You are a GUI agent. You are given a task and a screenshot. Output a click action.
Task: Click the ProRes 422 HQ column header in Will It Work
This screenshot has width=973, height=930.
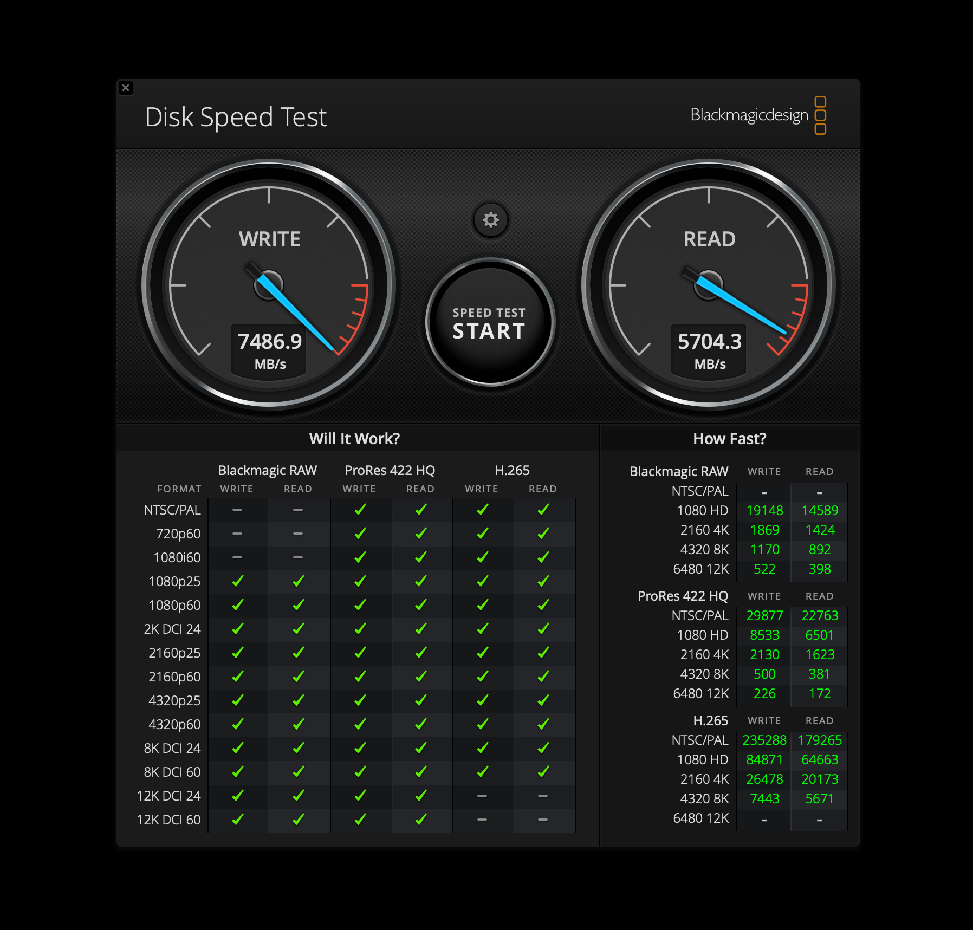[x=390, y=470]
